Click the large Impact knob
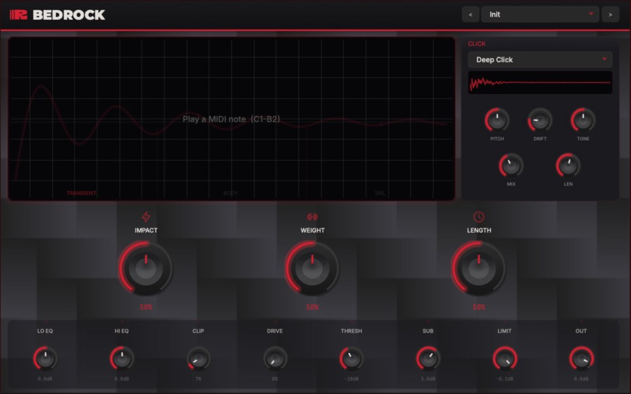 [146, 268]
